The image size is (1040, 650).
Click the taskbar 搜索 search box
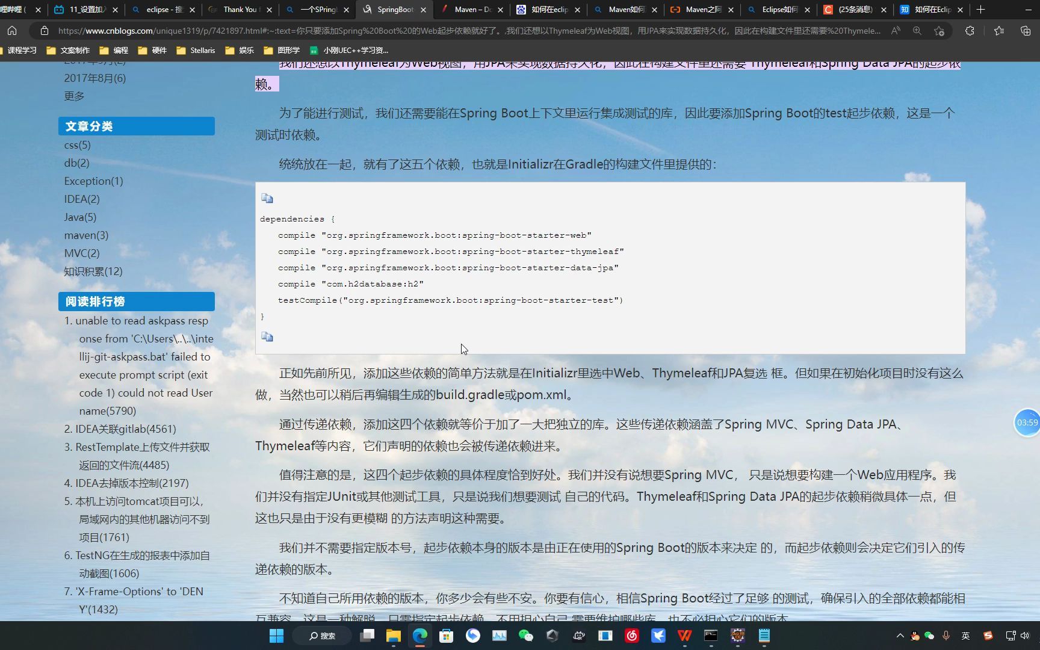point(323,636)
